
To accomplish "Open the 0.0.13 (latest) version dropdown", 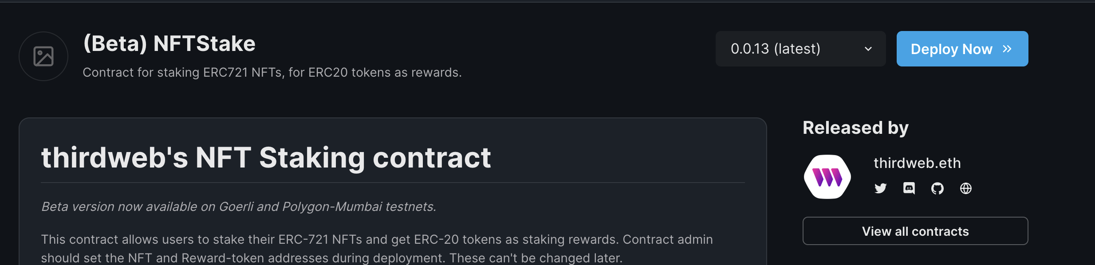I will pos(801,49).
